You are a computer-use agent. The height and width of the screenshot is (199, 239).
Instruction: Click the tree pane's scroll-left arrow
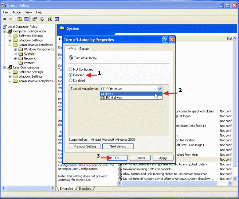pyautogui.click(x=3, y=188)
